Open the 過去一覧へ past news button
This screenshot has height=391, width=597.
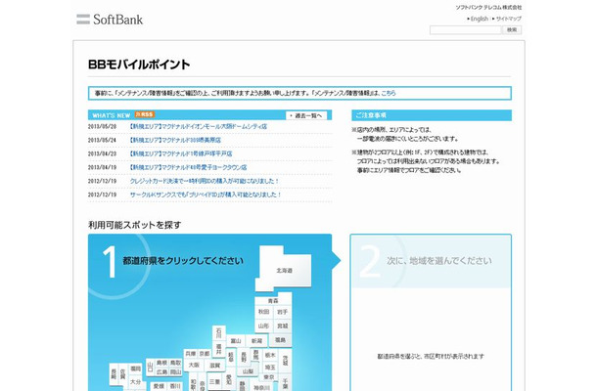click(x=306, y=115)
